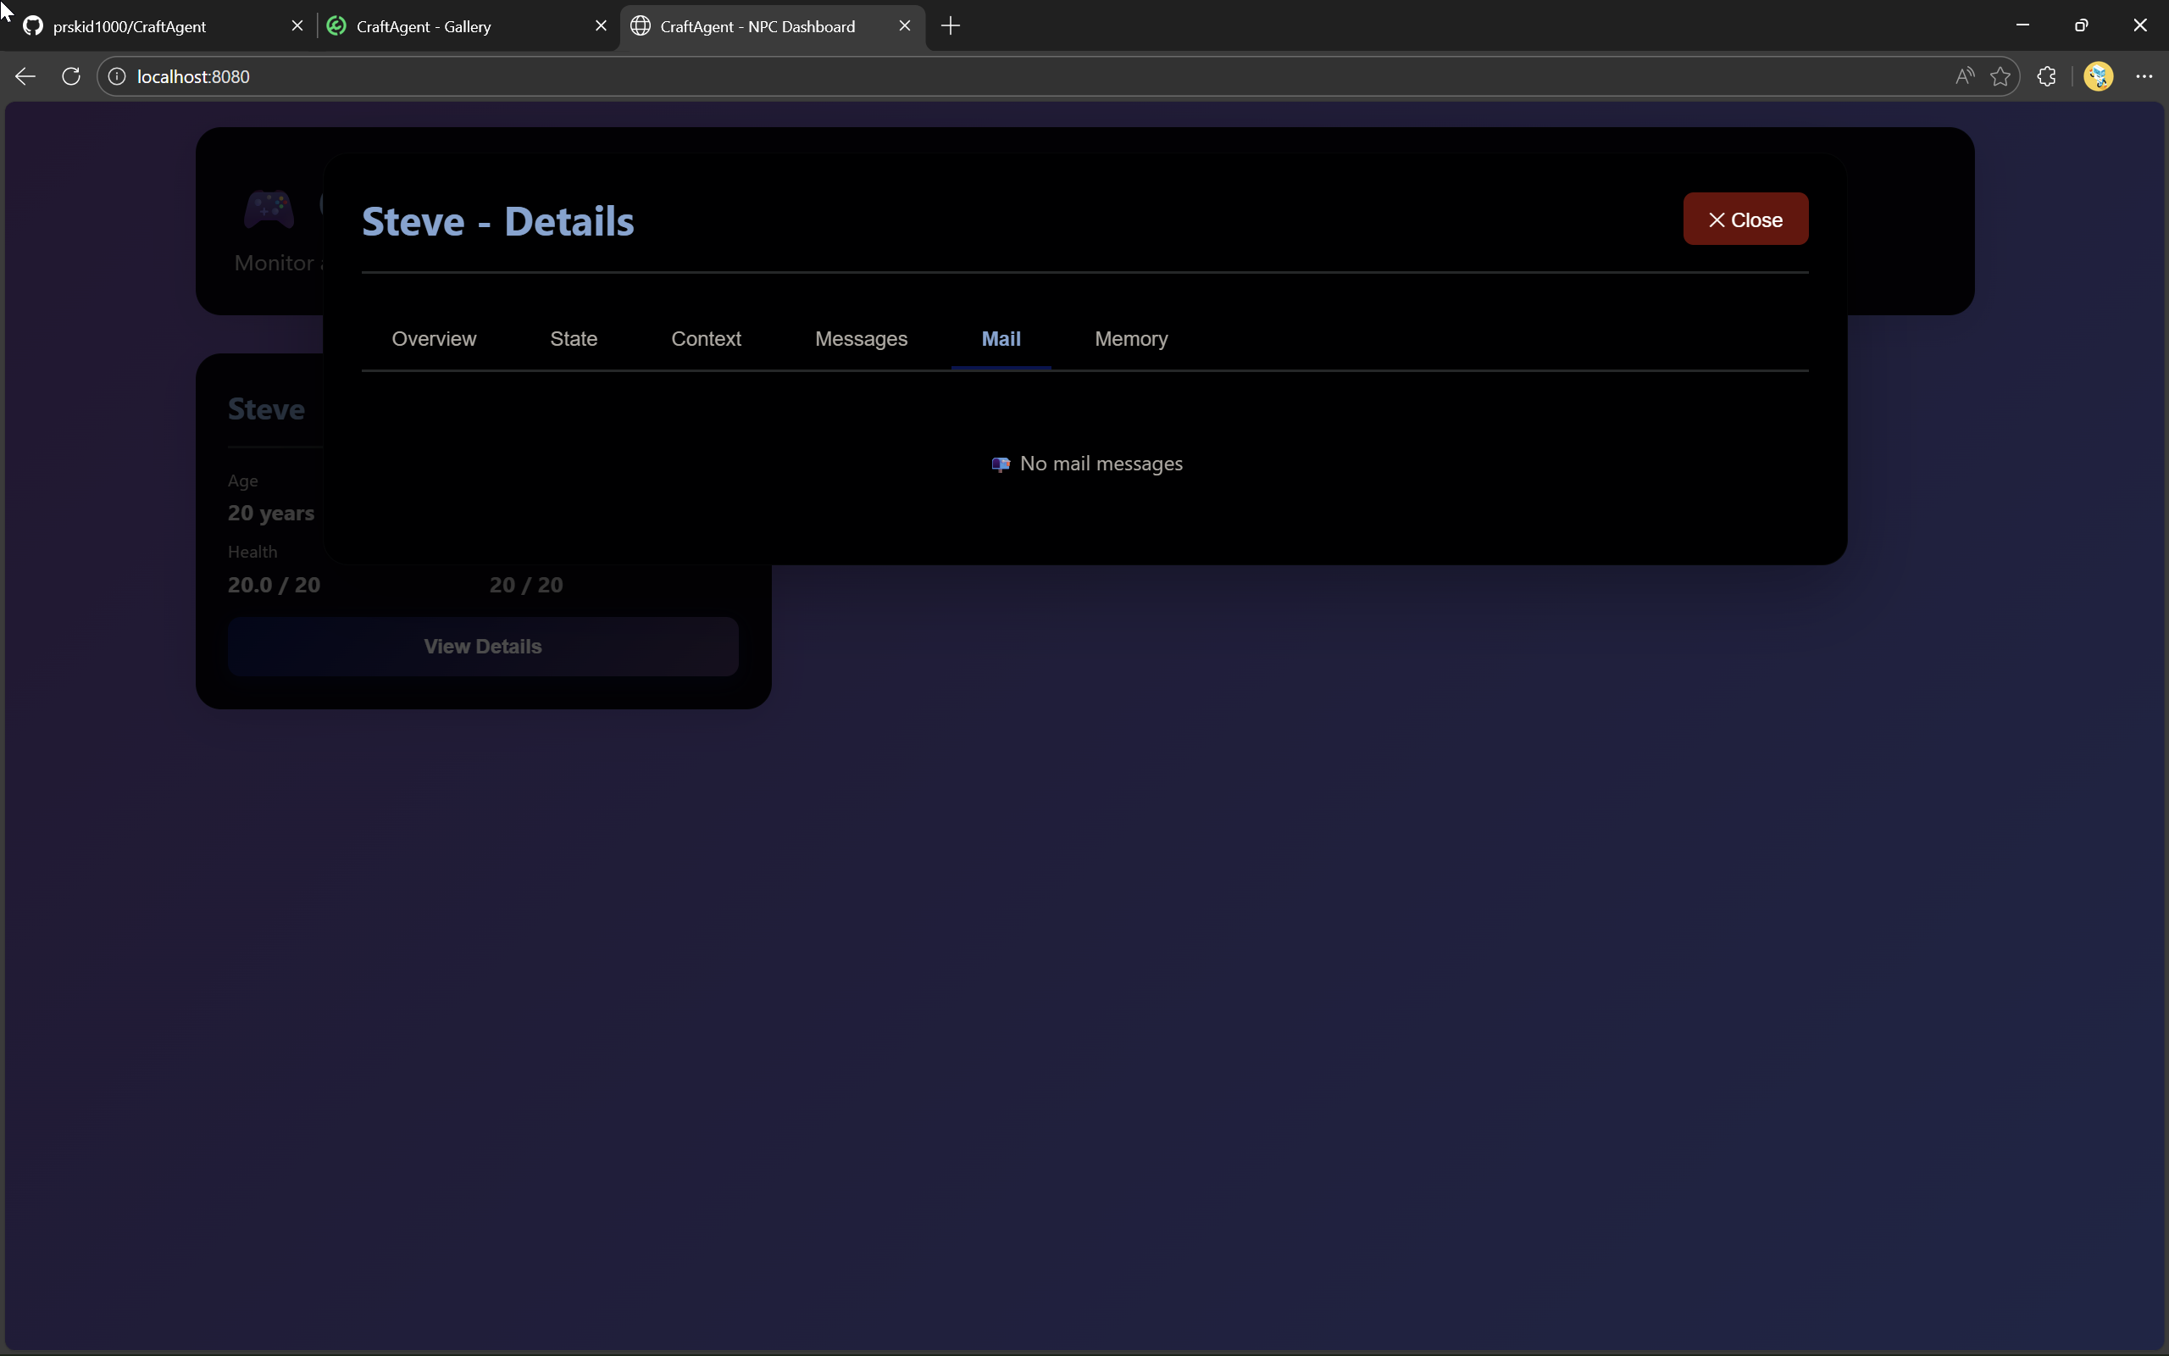Close the prskid1000/CraftAgent browser tab
Viewport: 2169px width, 1356px height.
(297, 26)
